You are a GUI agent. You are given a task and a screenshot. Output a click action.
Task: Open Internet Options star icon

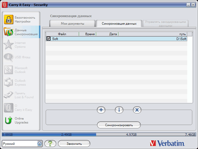tap(8, 44)
